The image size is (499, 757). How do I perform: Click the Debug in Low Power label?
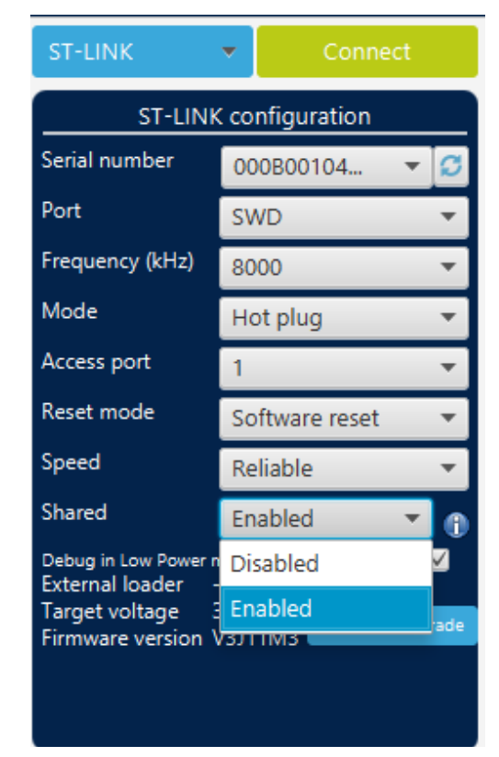pos(130,560)
